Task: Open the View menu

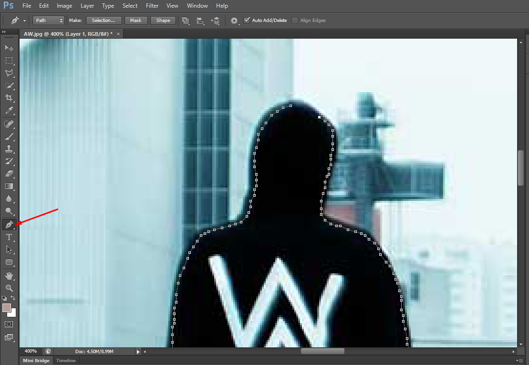Action: point(172,6)
